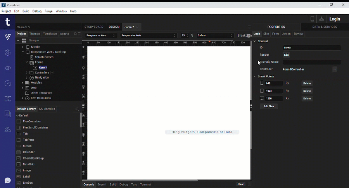Screen dimensions: 349x188
Task: Open the chat bubble icon at sidebar bottom
Action: tap(8, 180)
